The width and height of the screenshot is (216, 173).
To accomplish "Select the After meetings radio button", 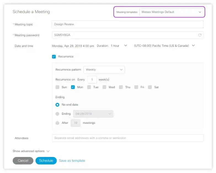I will pos(57,123).
